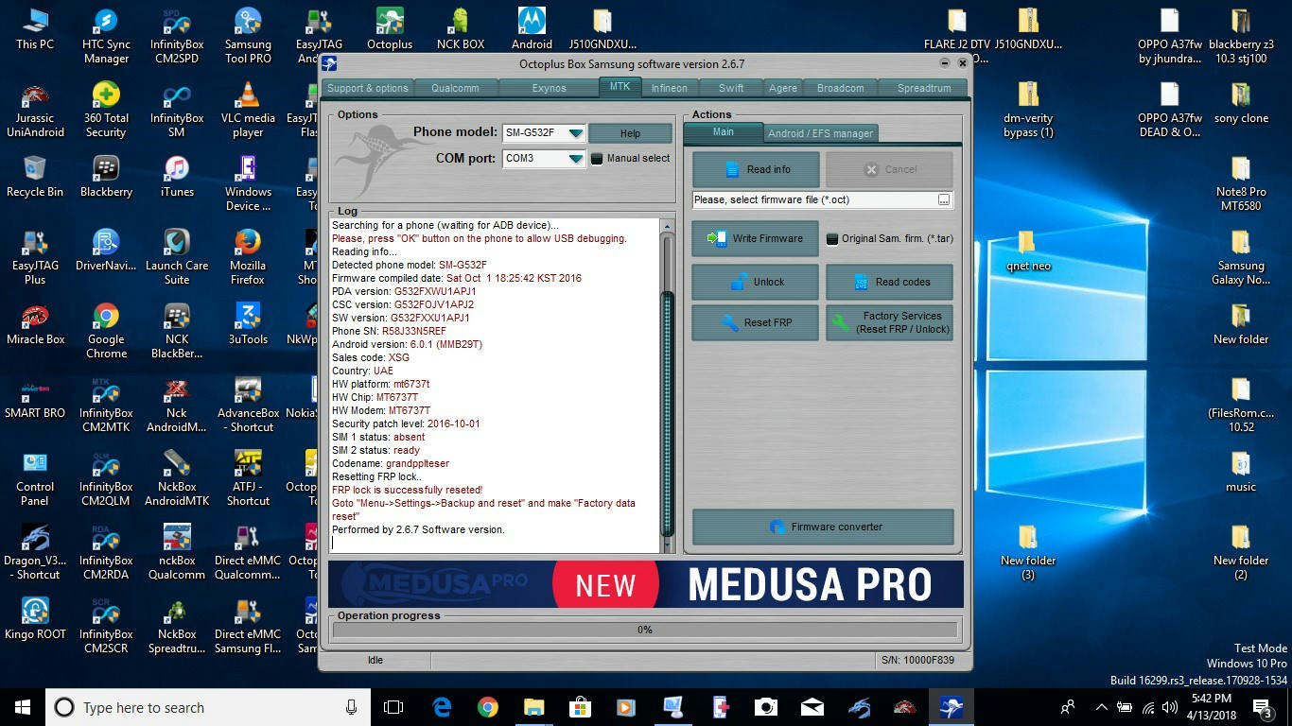Open the Spreadtrum tab
The image size is (1292, 726).
point(924,88)
